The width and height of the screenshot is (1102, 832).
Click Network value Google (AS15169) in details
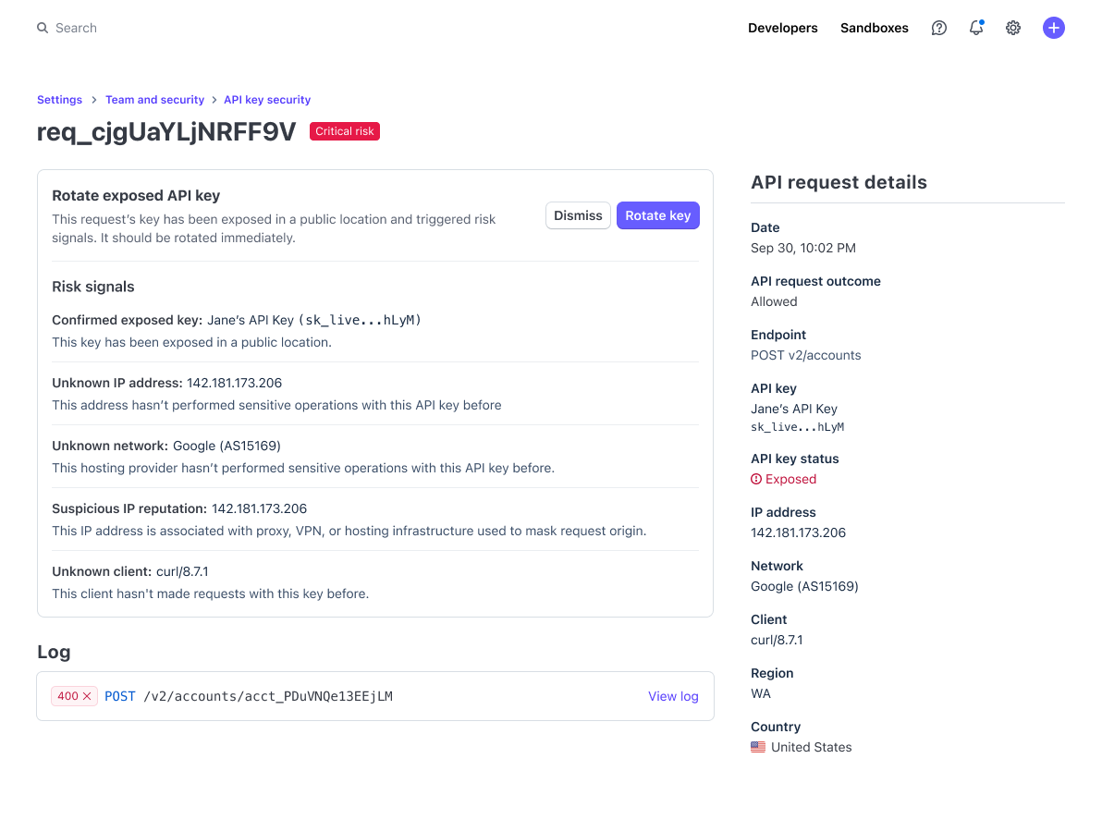804,586
